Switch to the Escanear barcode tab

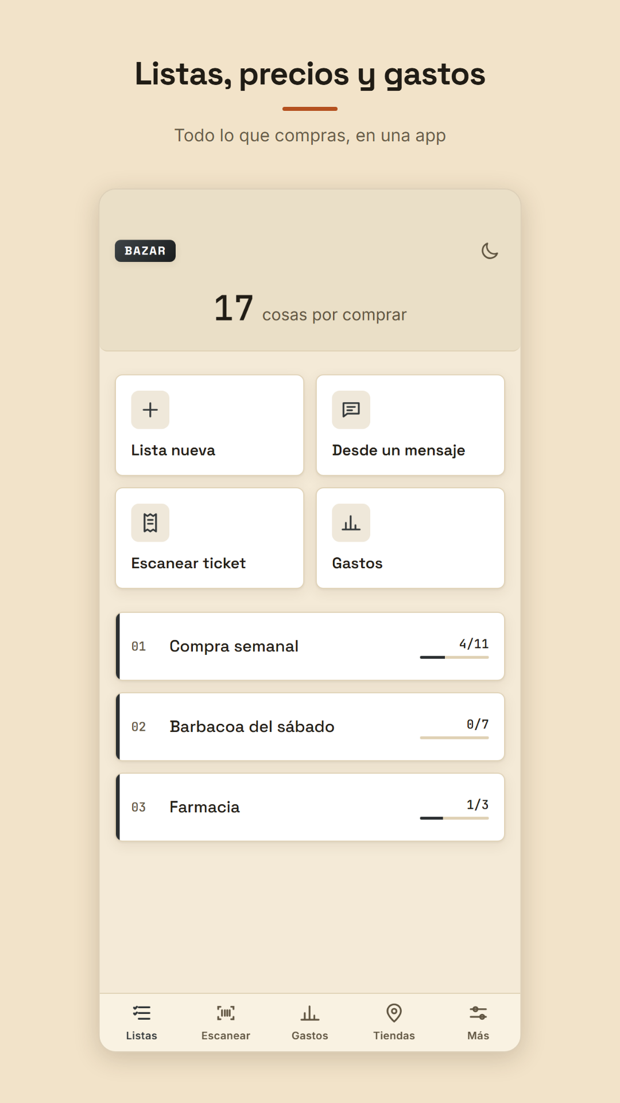226,1023
